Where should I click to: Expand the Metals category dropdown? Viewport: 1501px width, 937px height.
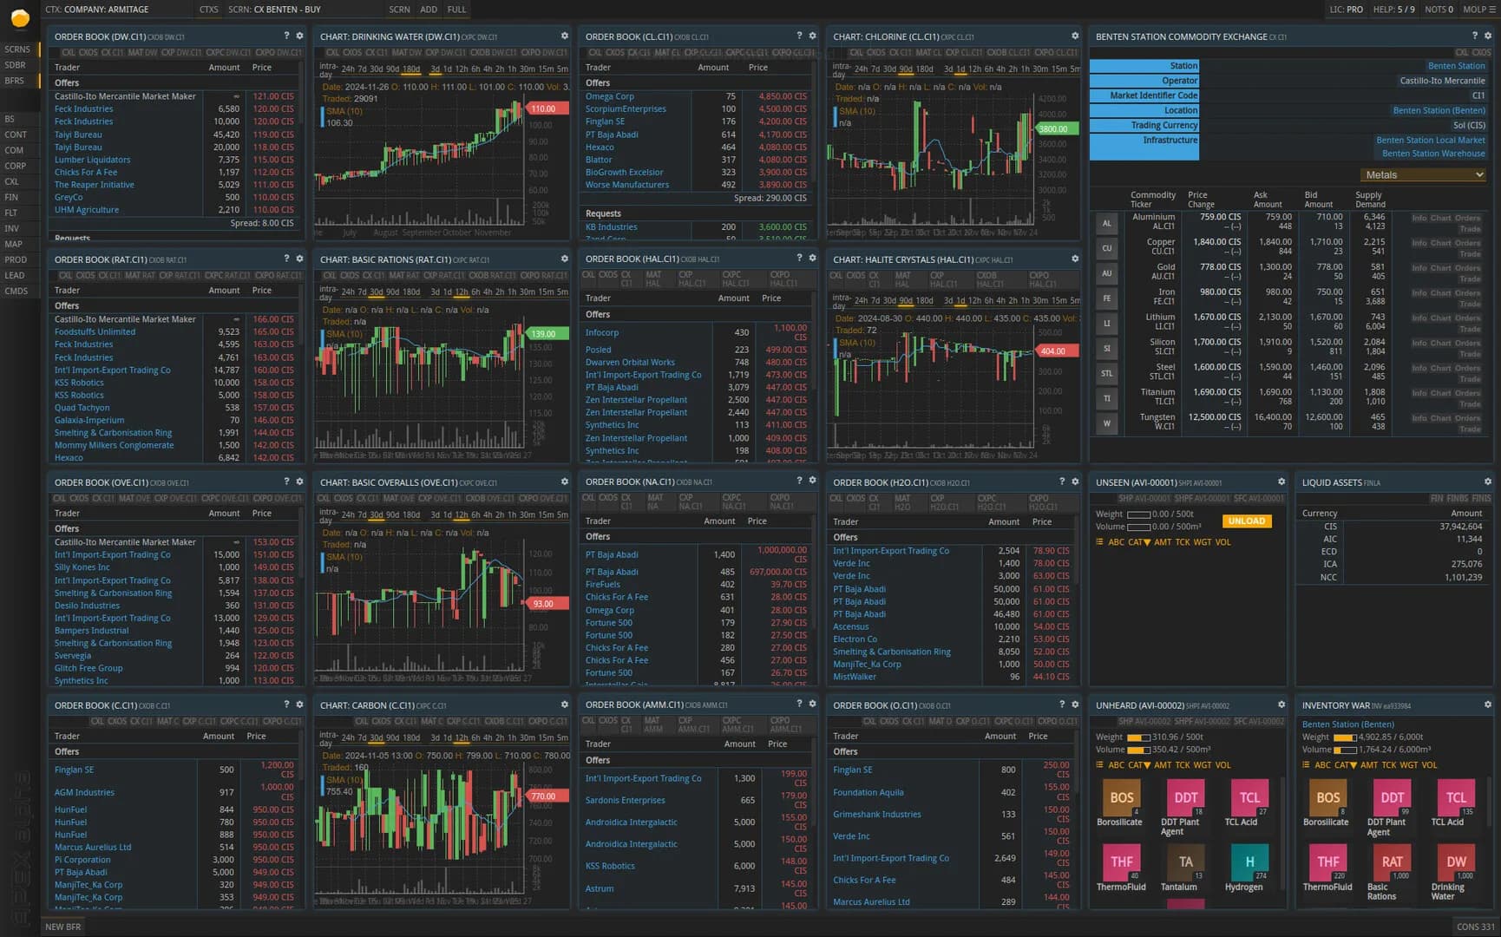point(1424,175)
